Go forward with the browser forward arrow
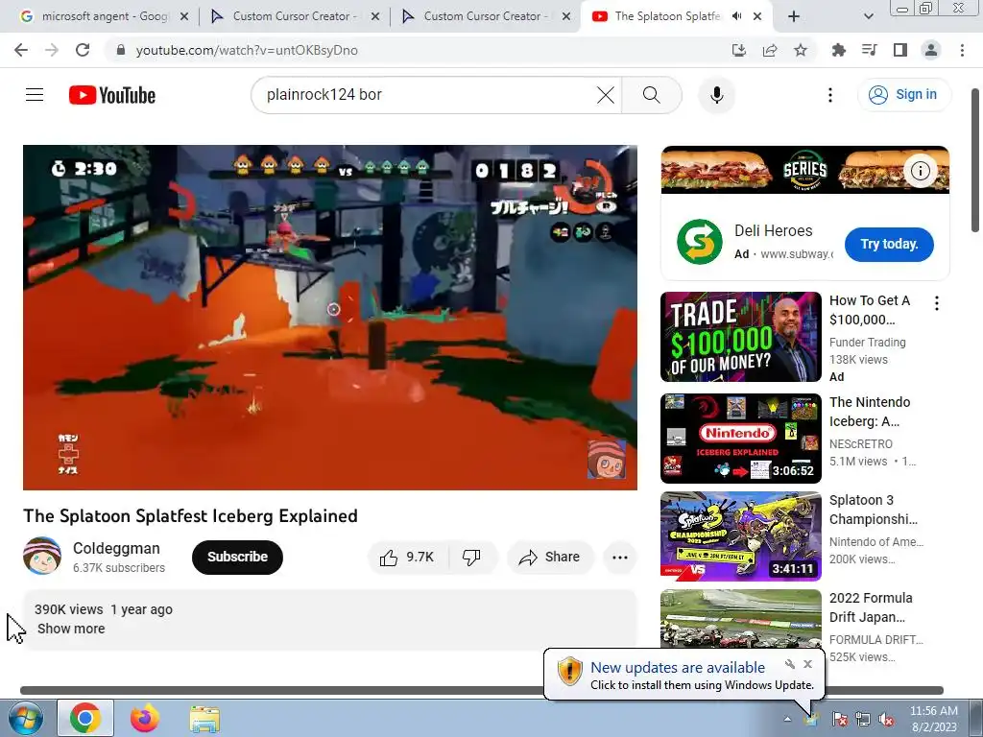 [x=52, y=50]
